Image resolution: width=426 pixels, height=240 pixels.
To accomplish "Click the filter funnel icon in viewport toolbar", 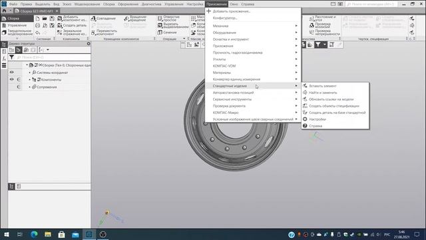I will pos(318,45).
